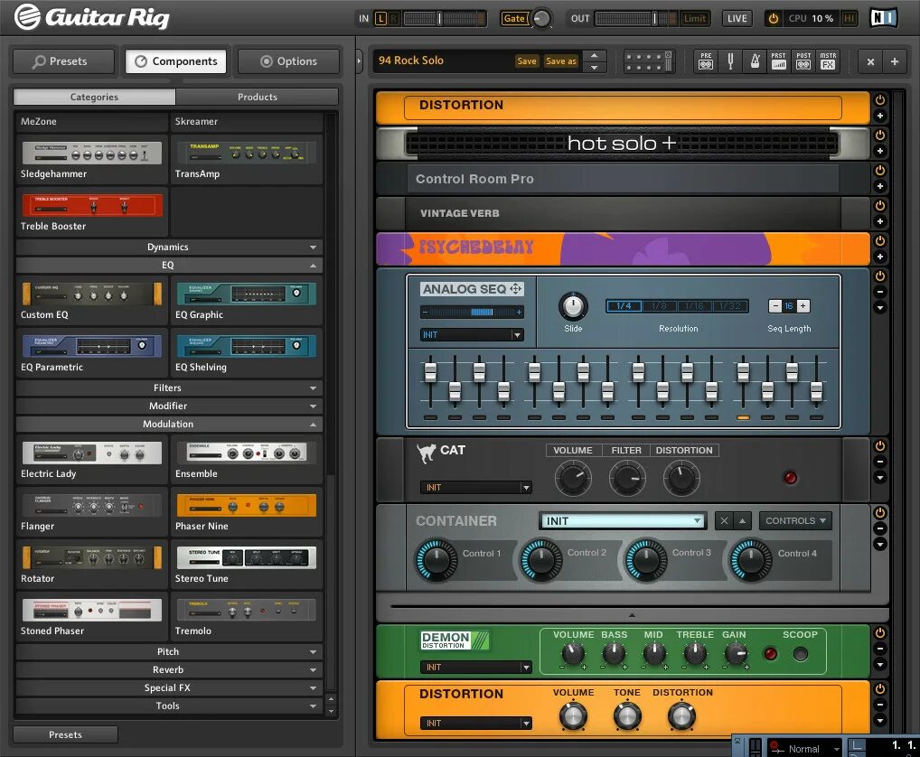Select the TransAmp component thumbnail
The width and height of the screenshot is (920, 757).
click(x=246, y=153)
